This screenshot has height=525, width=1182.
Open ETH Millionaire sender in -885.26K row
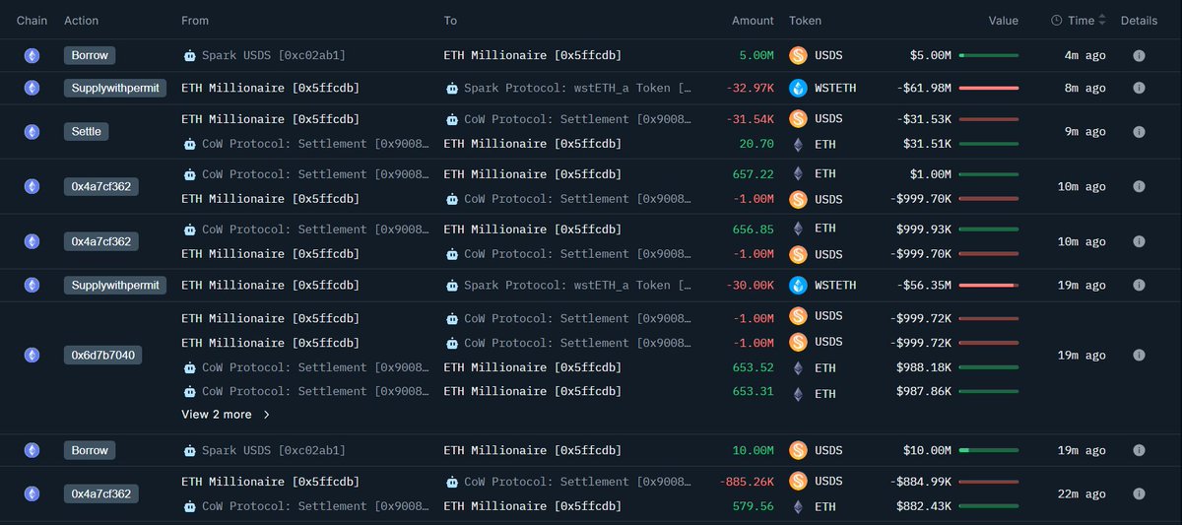pyautogui.click(x=271, y=482)
